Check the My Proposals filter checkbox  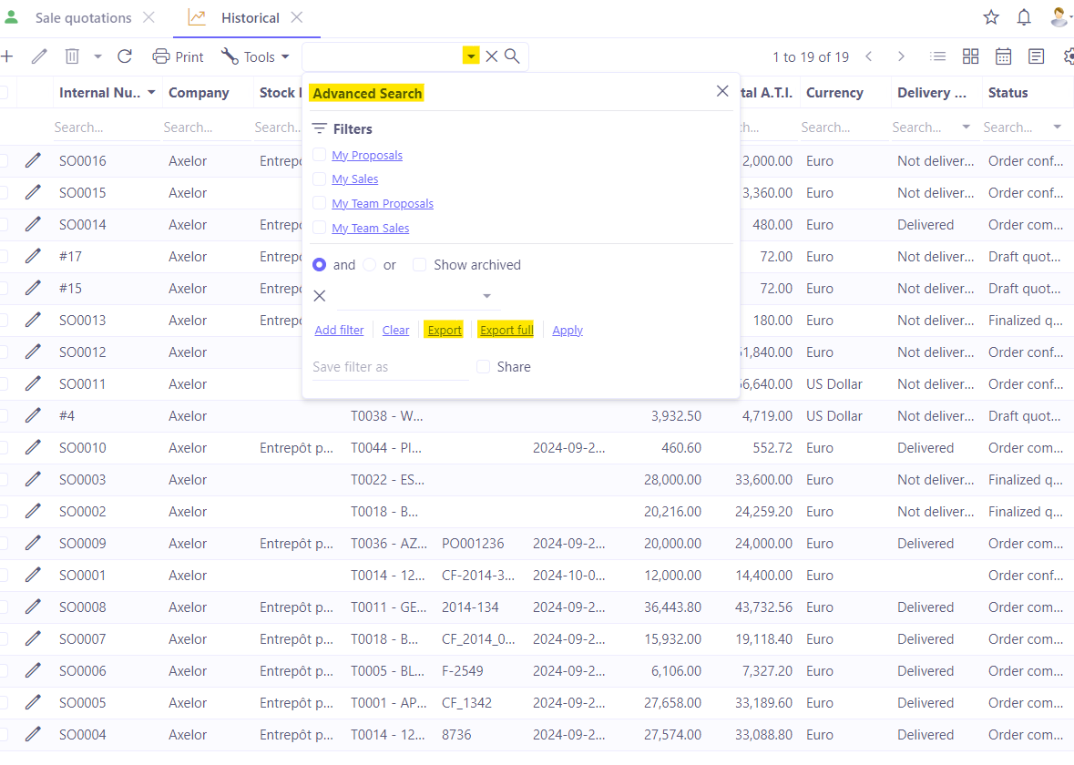[319, 155]
